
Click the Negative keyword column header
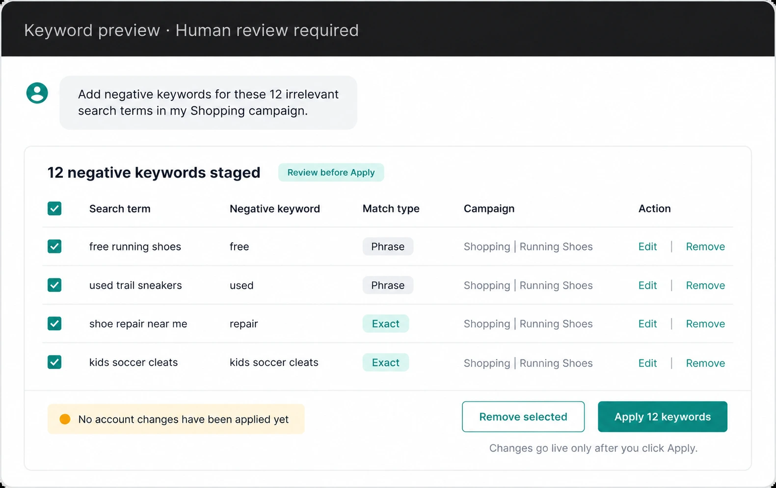click(x=275, y=209)
